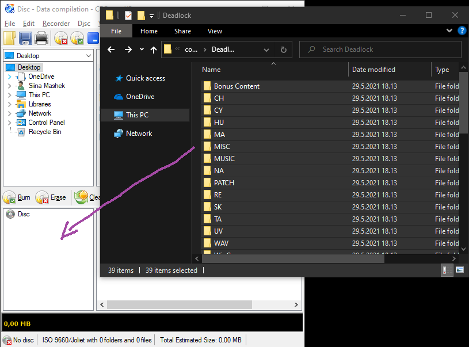Sort by Date modified column header
The height and width of the screenshot is (347, 469).
[373, 70]
